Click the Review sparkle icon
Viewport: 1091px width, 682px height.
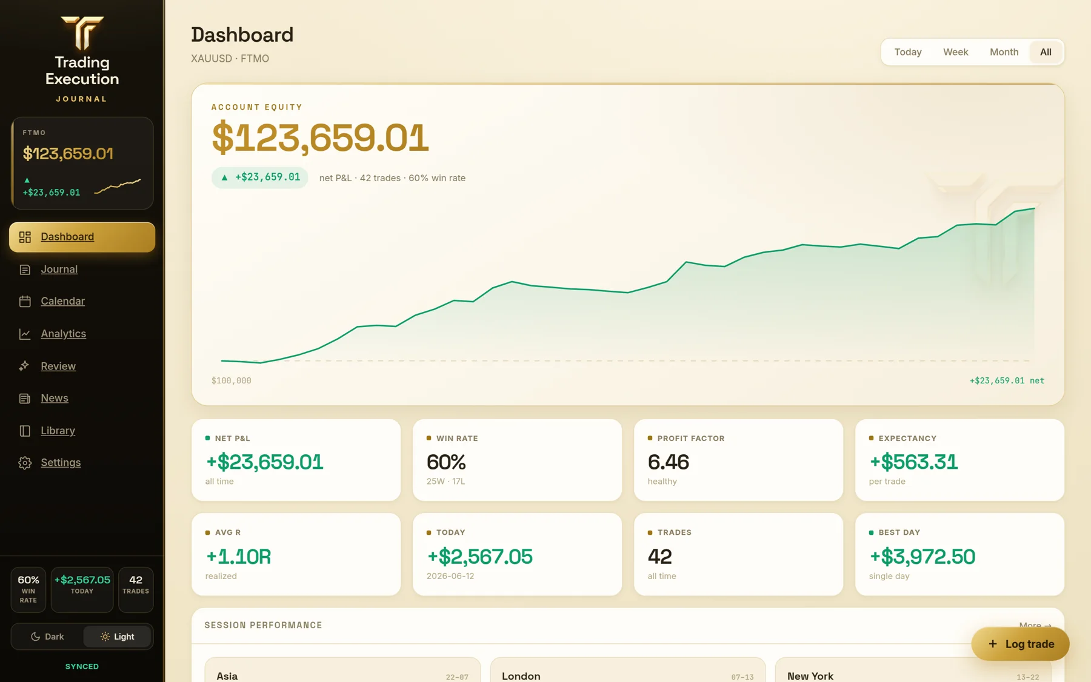pyautogui.click(x=25, y=366)
